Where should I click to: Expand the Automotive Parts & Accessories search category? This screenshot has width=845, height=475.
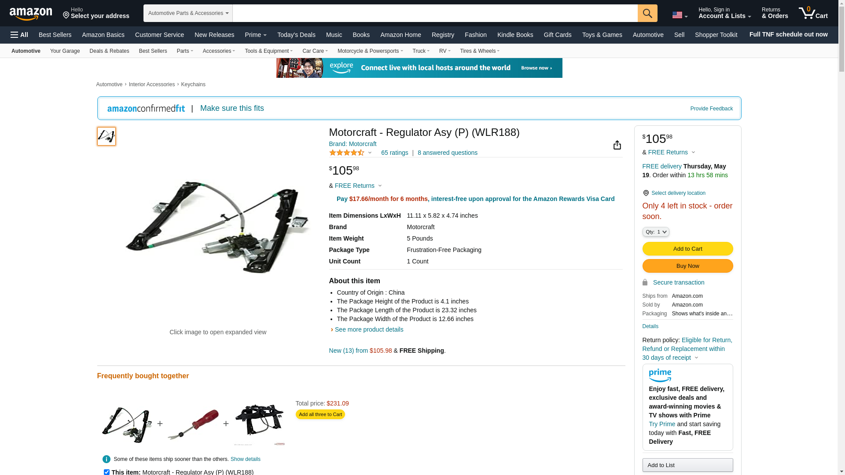pyautogui.click(x=188, y=13)
